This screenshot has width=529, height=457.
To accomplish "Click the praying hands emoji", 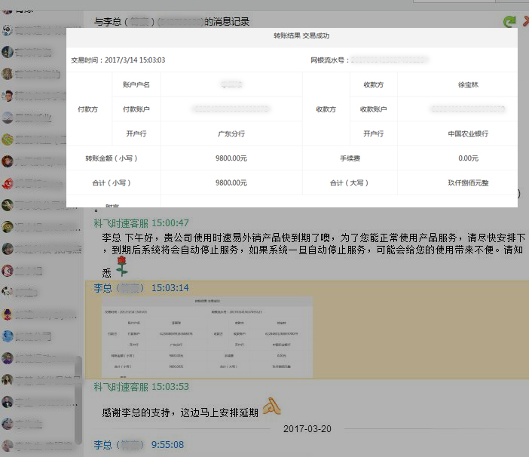I will [x=271, y=407].
